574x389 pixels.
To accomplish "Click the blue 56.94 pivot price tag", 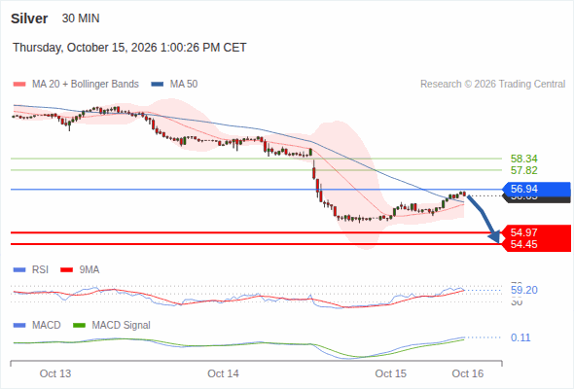I will point(536,189).
